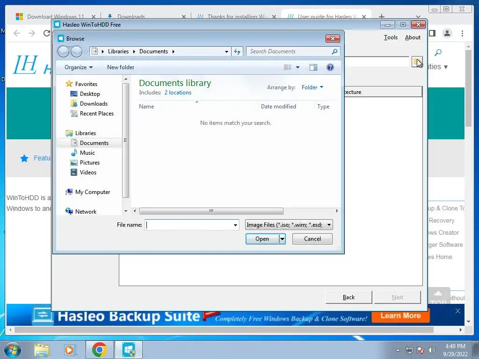The width and height of the screenshot is (479, 359).
Task: Show the preview pane
Action: point(313,67)
